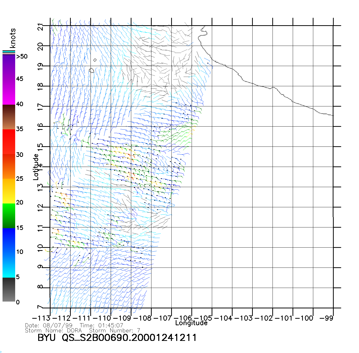Screen dimensions: 359x353
Task: Select the "Latitude" axis title
Action: tap(36, 167)
